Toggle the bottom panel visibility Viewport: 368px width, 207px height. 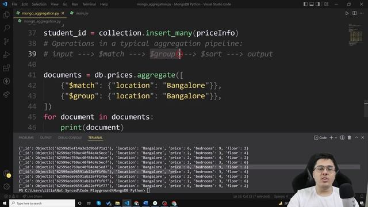click(312, 4)
